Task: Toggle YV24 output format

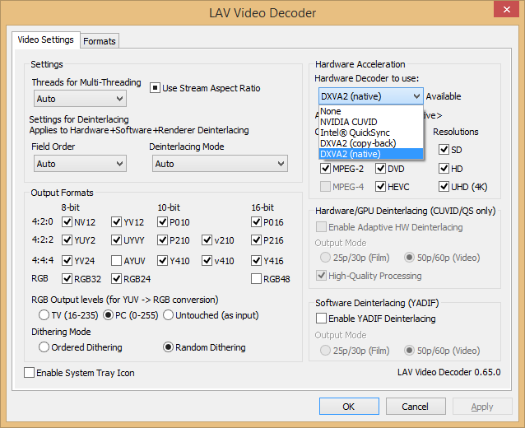Action: [x=67, y=261]
